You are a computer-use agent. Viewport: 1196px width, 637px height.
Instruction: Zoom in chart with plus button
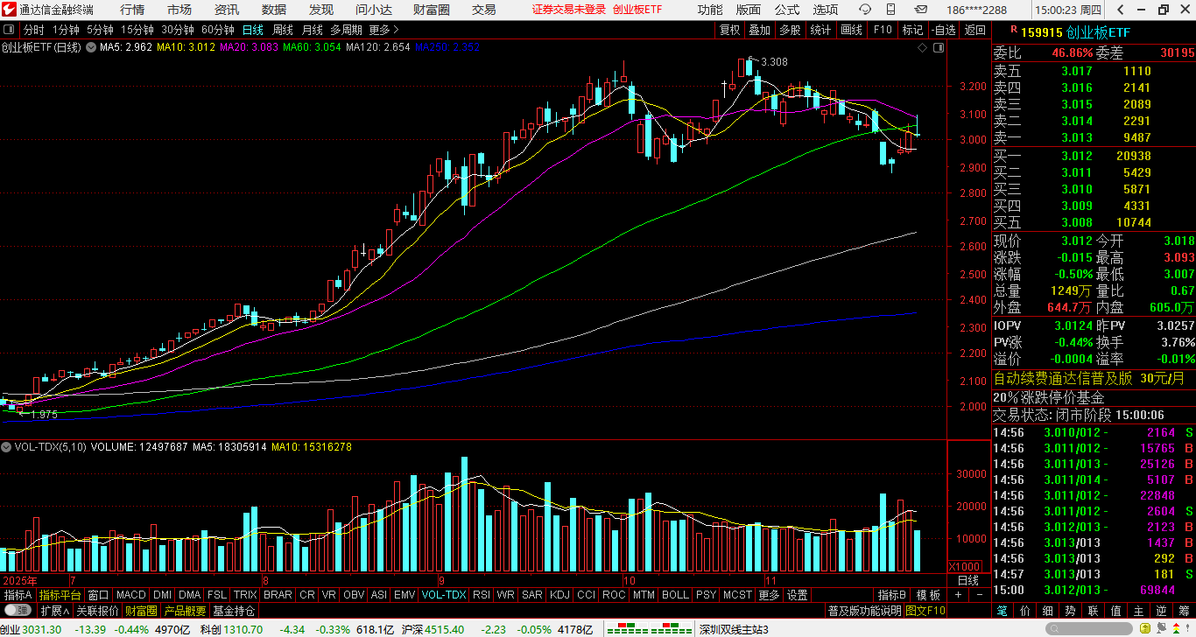point(958,595)
